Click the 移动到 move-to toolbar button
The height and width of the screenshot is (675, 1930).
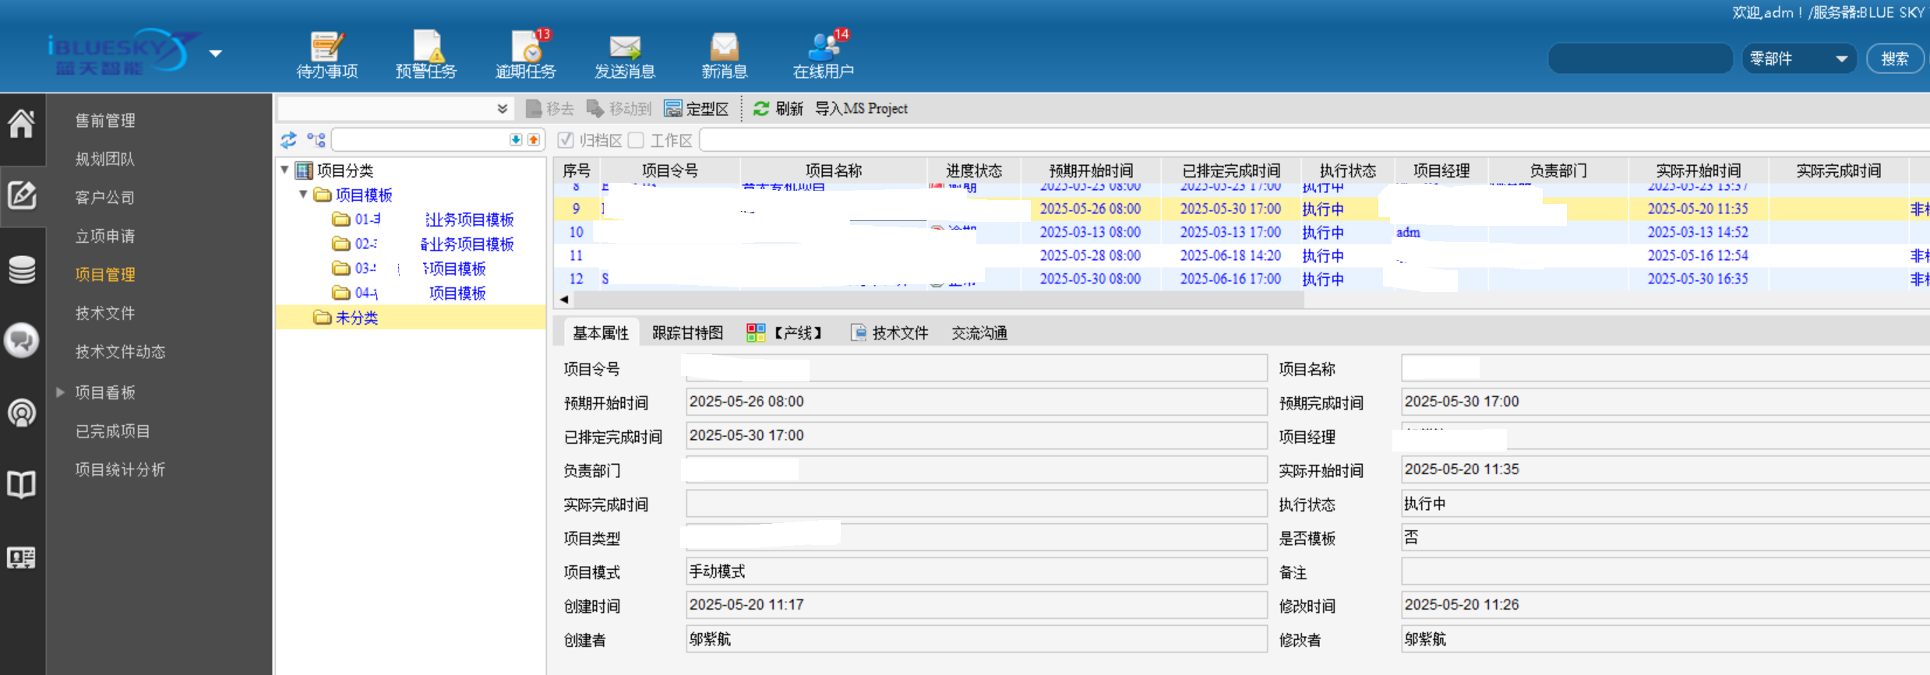point(619,109)
